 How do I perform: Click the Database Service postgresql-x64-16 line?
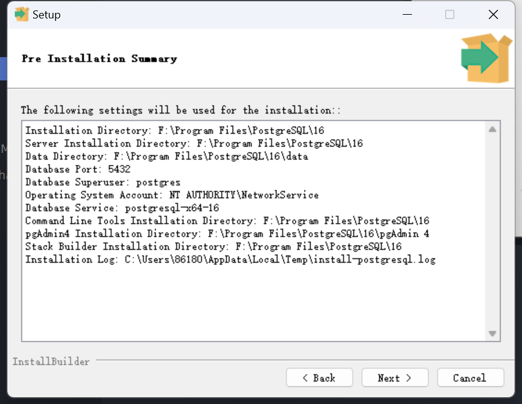tap(122, 208)
